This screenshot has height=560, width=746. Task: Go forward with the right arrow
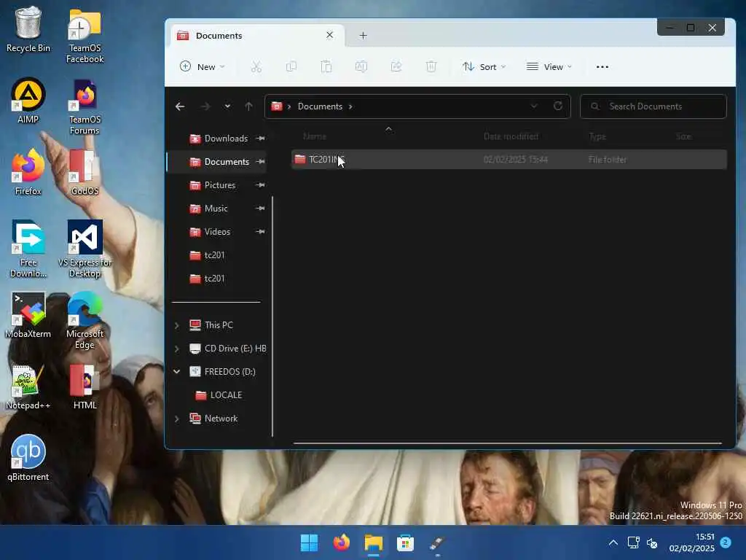[205, 106]
